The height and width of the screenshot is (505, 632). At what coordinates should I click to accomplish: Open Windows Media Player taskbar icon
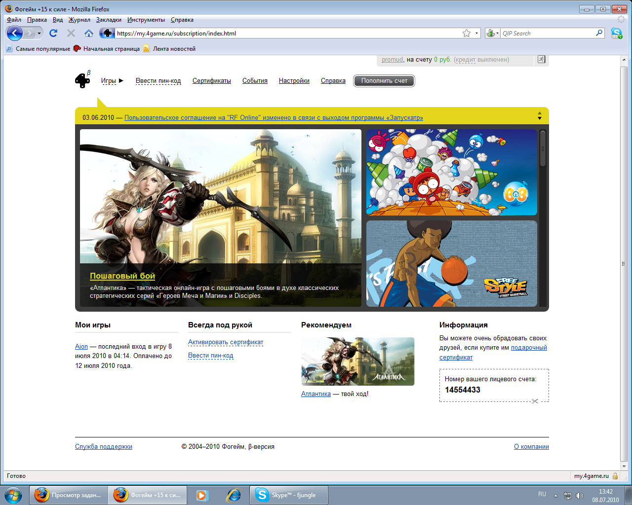pyautogui.click(x=201, y=495)
